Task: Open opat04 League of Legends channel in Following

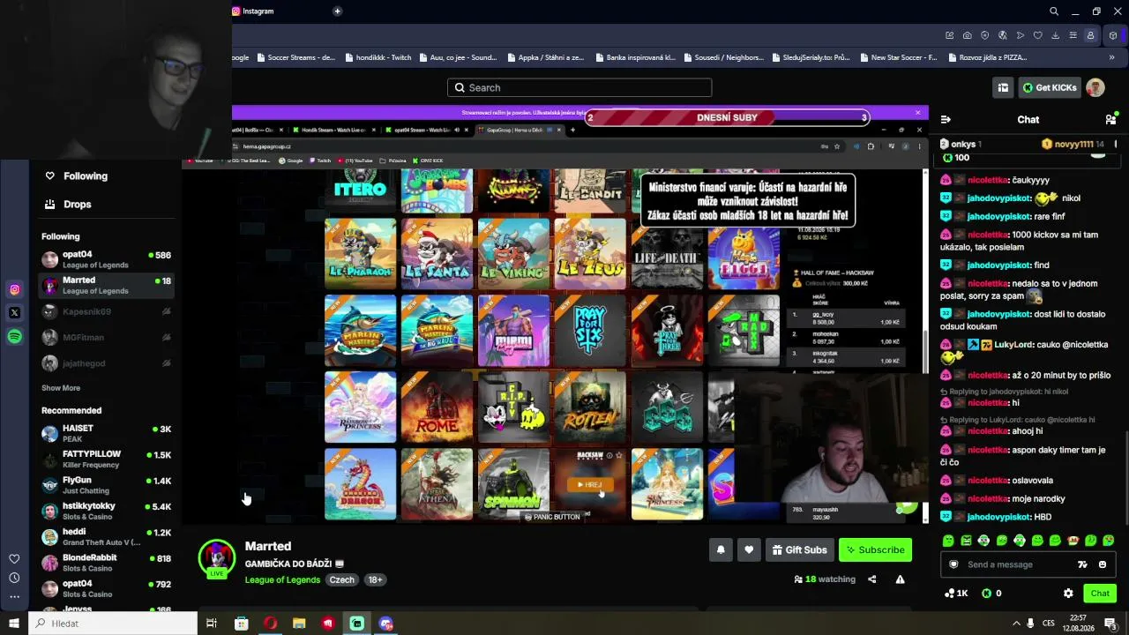Action: [x=107, y=259]
